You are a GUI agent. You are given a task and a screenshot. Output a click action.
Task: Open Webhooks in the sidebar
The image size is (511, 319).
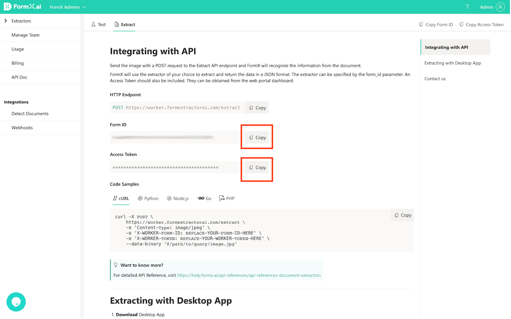point(22,128)
